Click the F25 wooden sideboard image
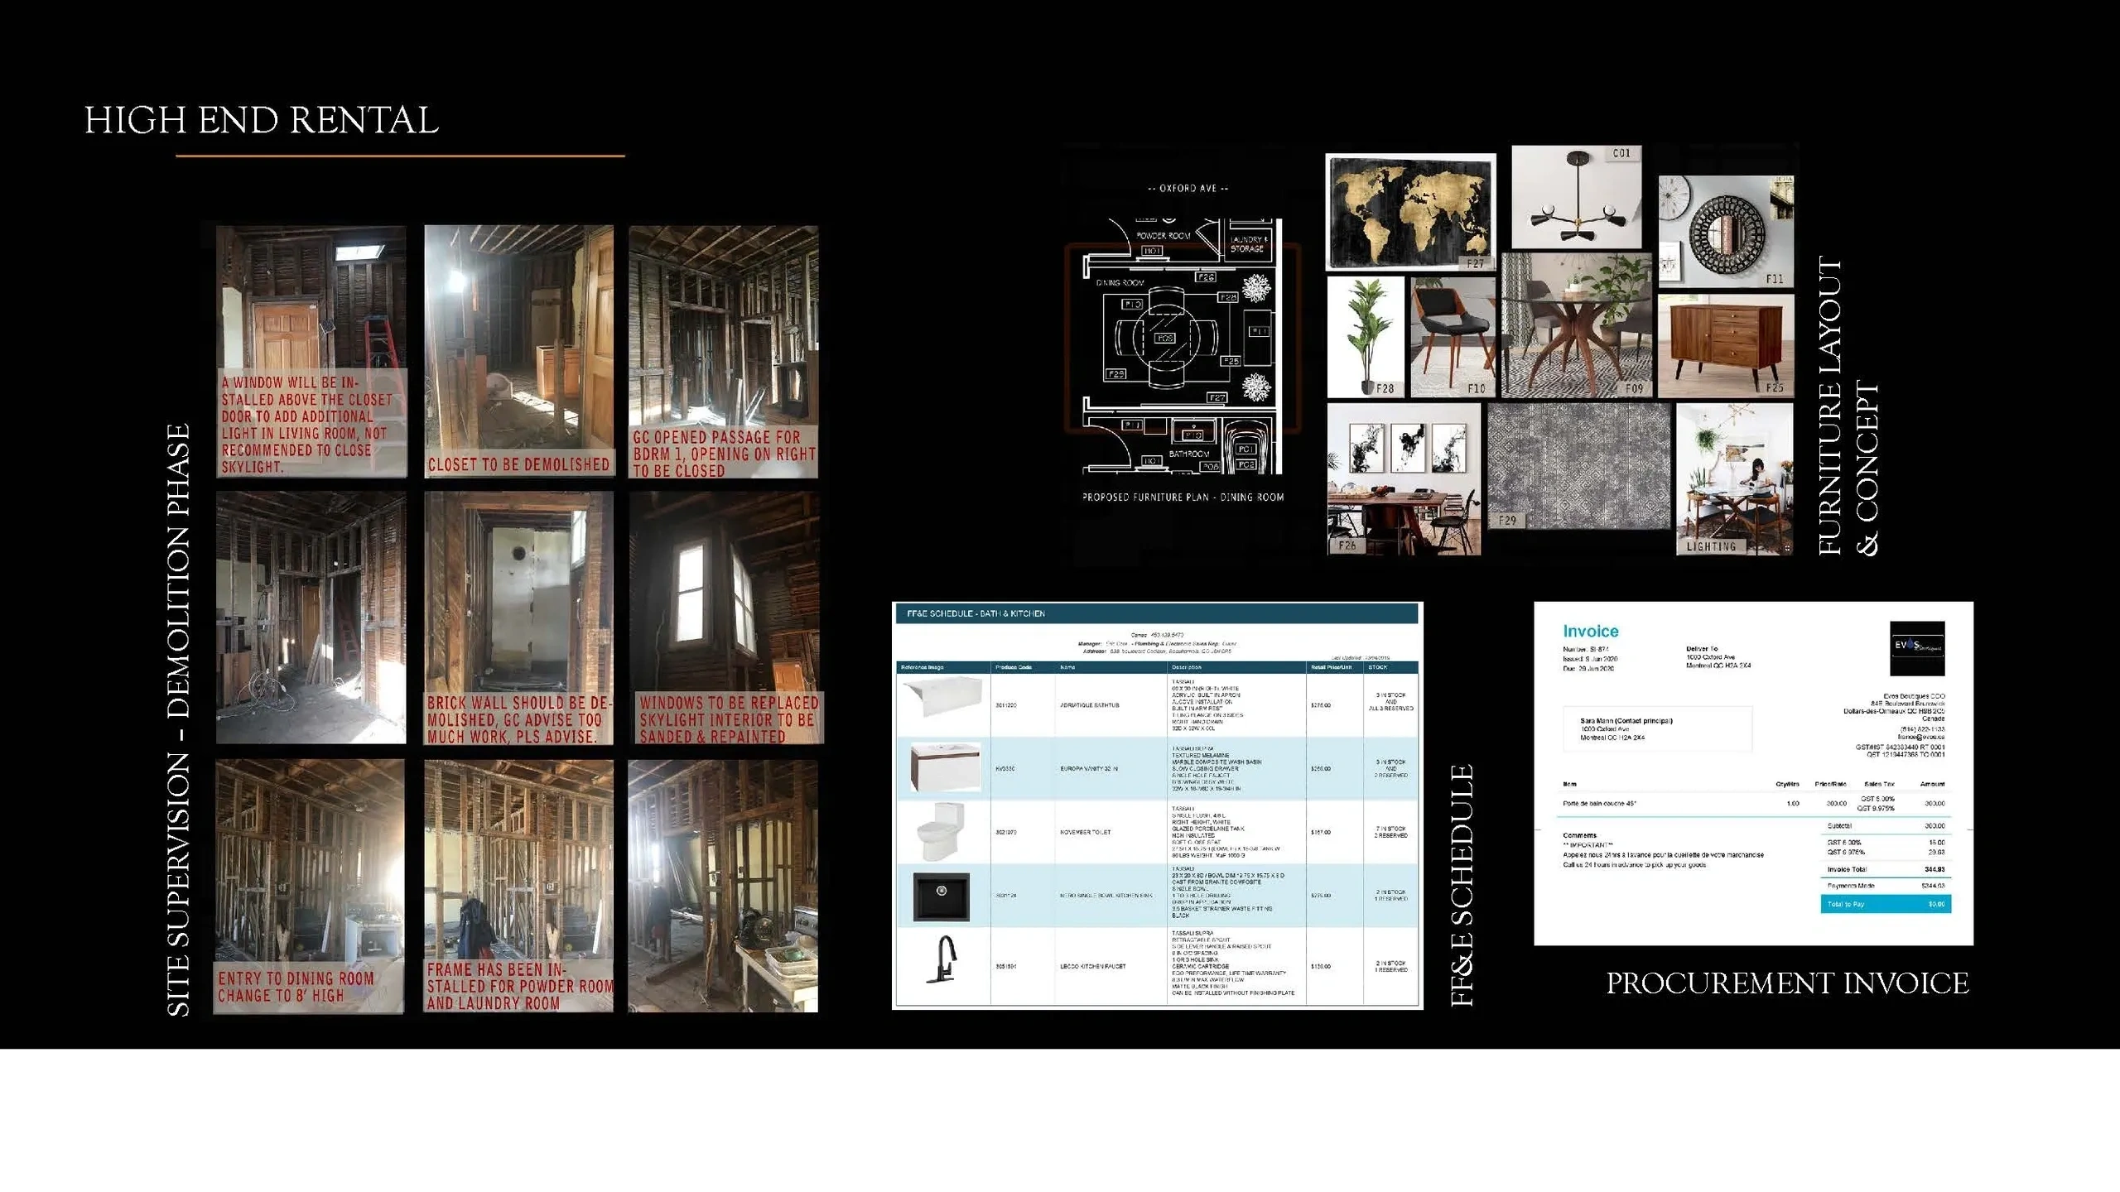The height and width of the screenshot is (1192, 2120). click(1726, 345)
